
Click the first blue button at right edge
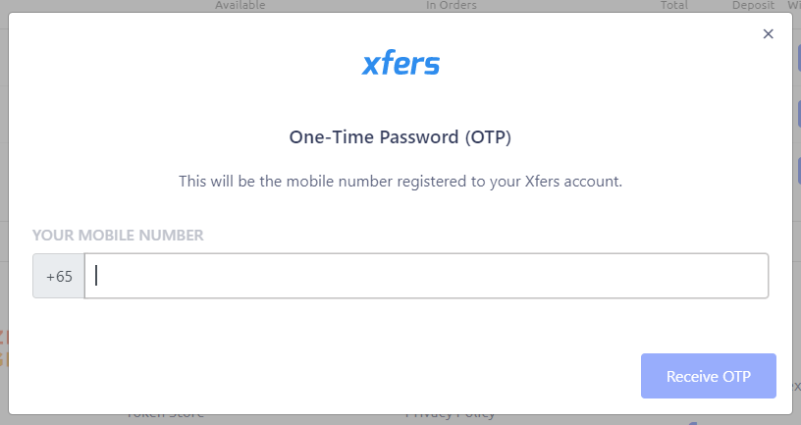coord(798,58)
